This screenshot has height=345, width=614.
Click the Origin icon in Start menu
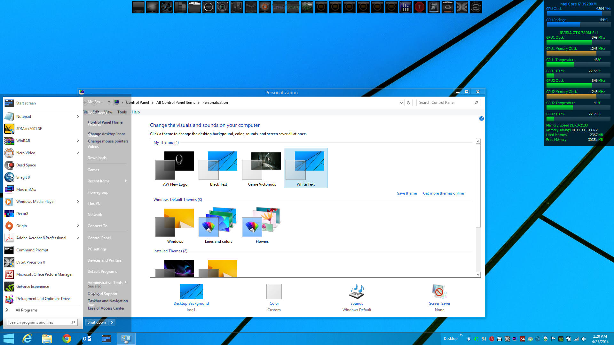pos(9,226)
